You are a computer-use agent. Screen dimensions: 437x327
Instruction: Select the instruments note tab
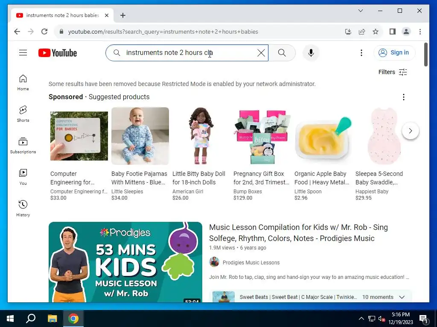pyautogui.click(x=62, y=15)
